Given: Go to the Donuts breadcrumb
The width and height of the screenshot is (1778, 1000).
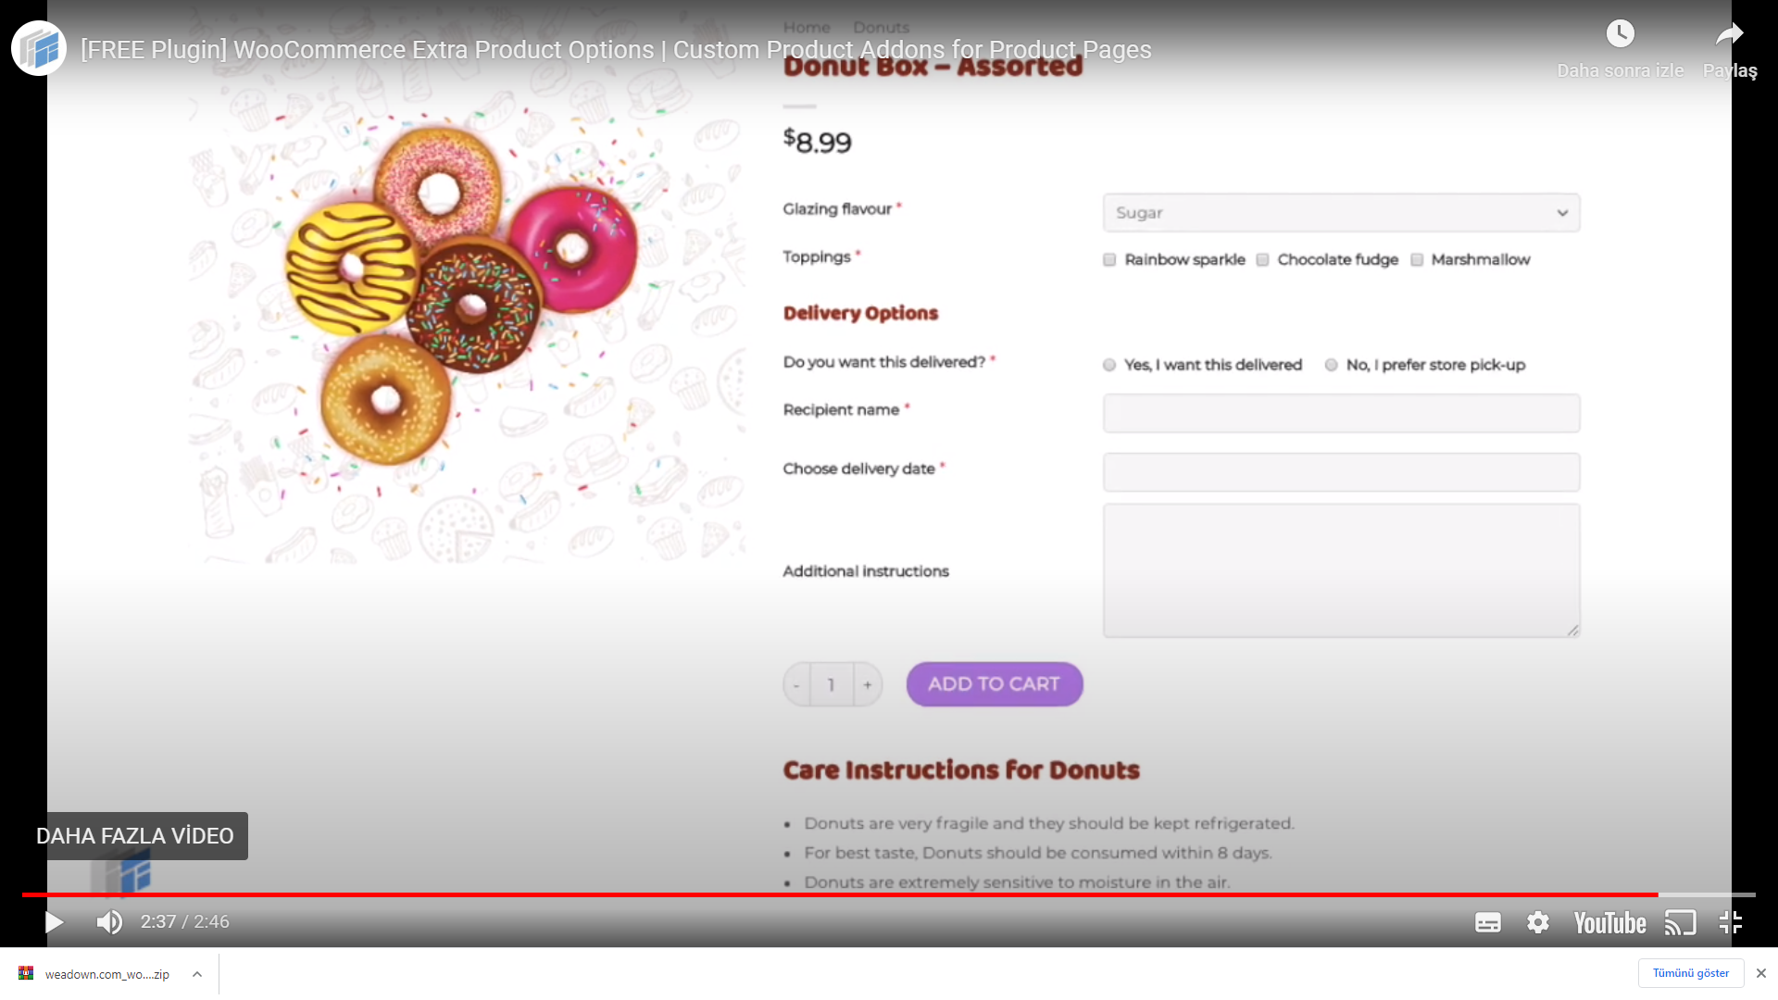Looking at the screenshot, I should click(x=882, y=28).
